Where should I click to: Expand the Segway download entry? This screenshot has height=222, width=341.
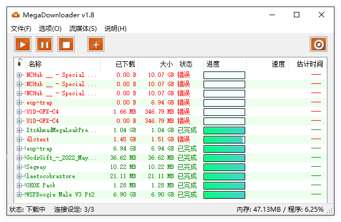coord(19,167)
